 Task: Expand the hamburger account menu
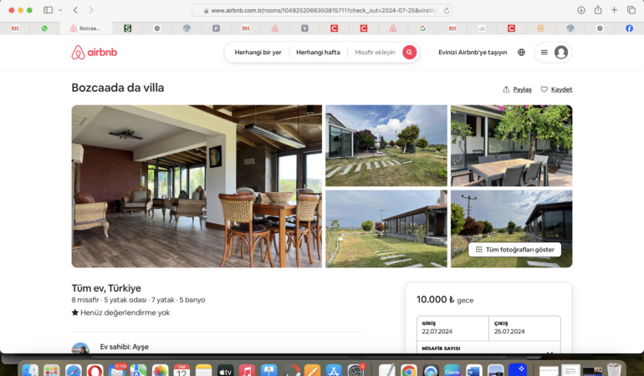[x=544, y=52]
